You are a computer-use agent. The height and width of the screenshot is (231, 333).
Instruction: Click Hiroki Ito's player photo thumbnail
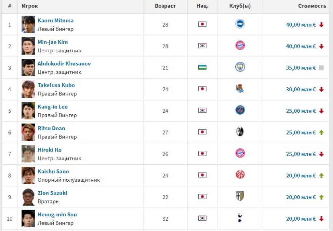[x=28, y=154]
